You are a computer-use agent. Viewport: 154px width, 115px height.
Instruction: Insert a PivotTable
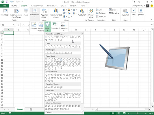[5, 12]
